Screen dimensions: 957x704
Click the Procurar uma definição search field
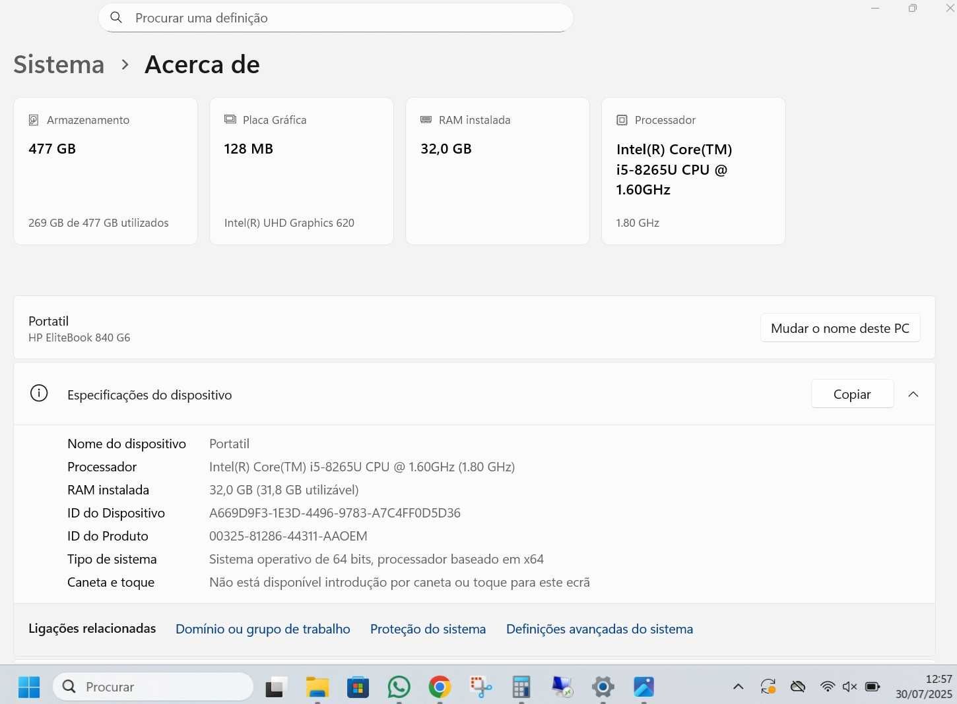(336, 18)
